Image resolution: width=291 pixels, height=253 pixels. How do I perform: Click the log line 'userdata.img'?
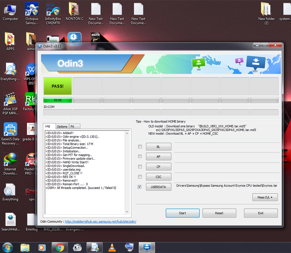tap(63, 170)
